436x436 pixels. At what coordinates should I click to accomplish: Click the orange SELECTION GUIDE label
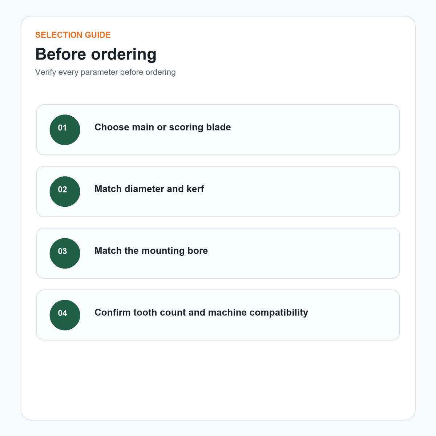click(73, 35)
